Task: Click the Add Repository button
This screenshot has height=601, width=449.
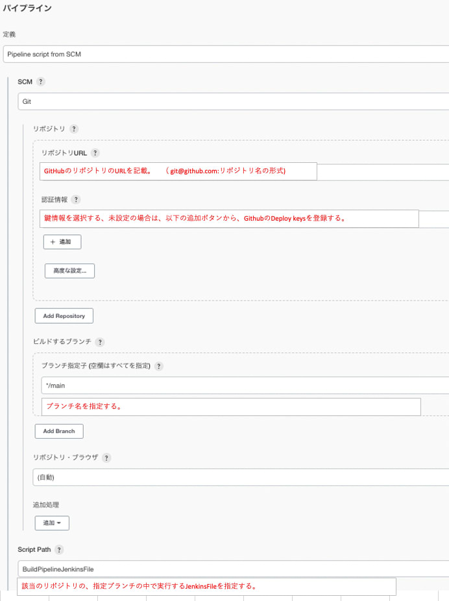Action: coord(64,316)
